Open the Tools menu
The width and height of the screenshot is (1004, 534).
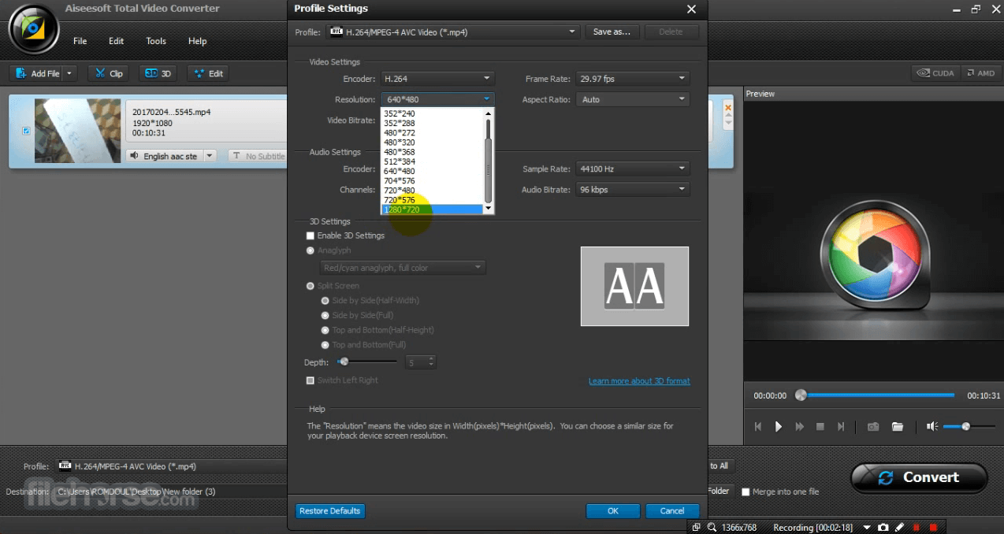(x=156, y=41)
